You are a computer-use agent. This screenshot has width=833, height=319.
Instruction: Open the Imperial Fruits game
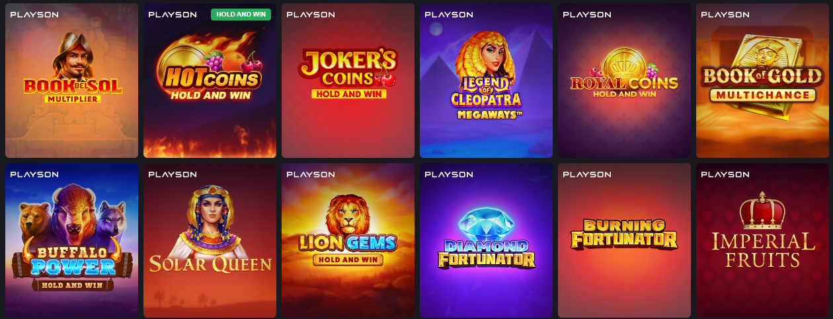762,240
